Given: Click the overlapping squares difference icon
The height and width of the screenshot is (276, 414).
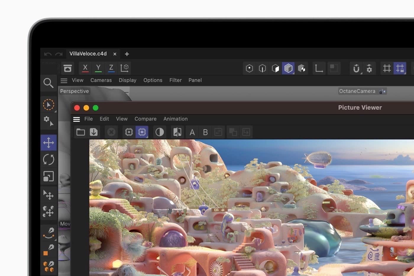Looking at the screenshot, I should click(x=233, y=132).
